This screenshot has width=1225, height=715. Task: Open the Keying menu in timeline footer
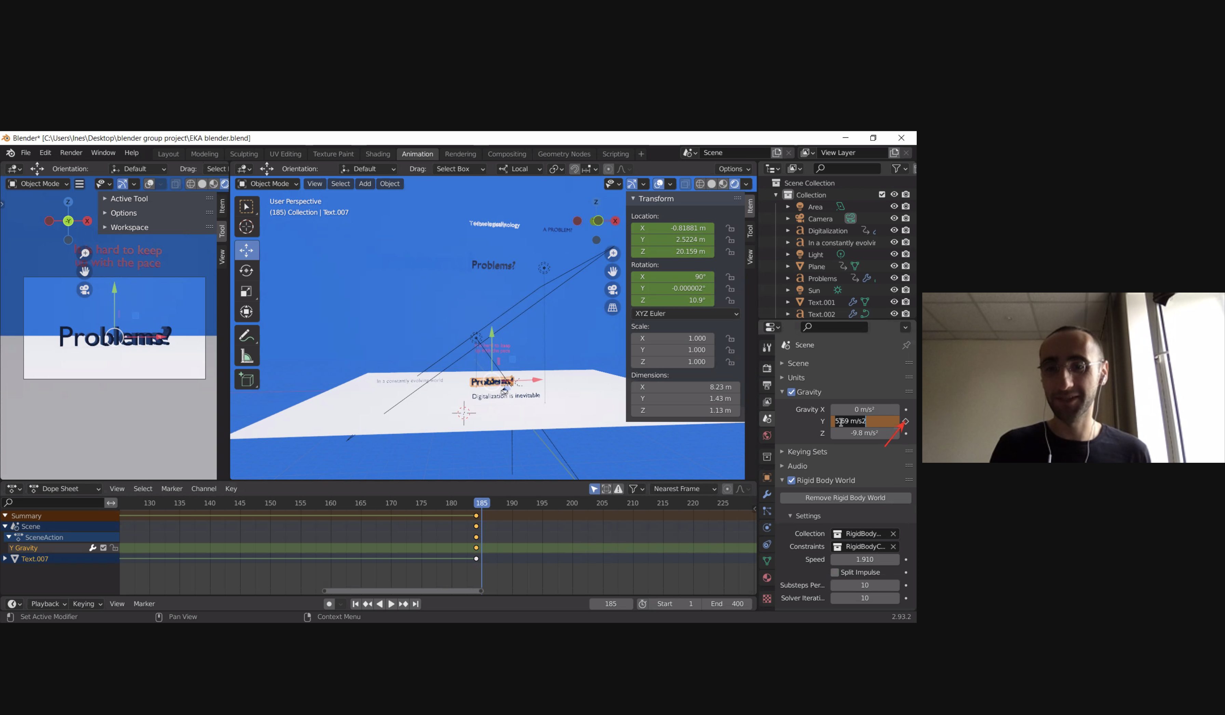tap(87, 604)
